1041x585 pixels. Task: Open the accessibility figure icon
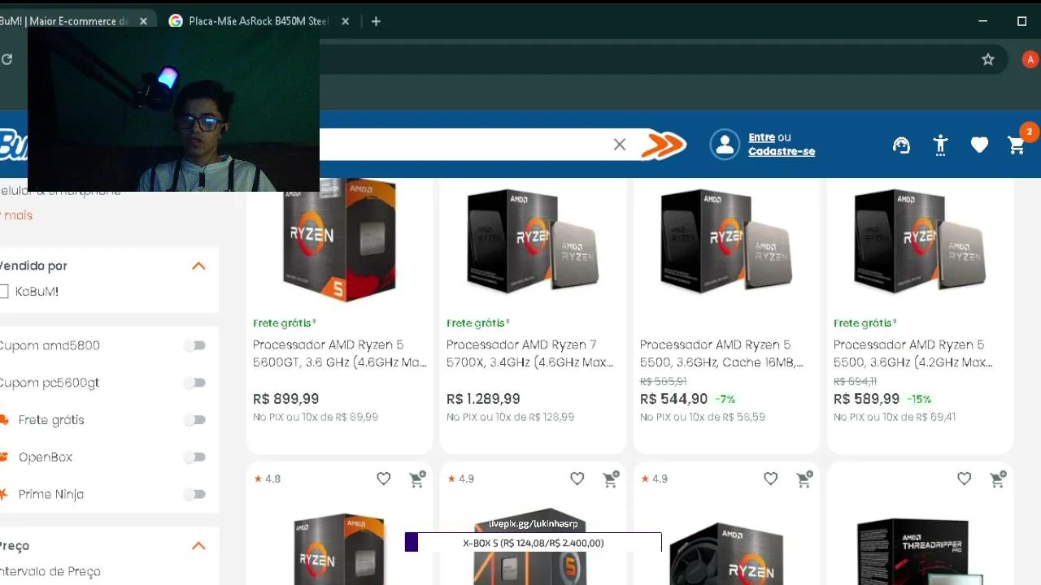[941, 145]
